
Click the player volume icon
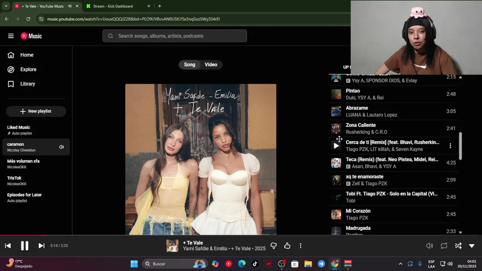coord(430,246)
